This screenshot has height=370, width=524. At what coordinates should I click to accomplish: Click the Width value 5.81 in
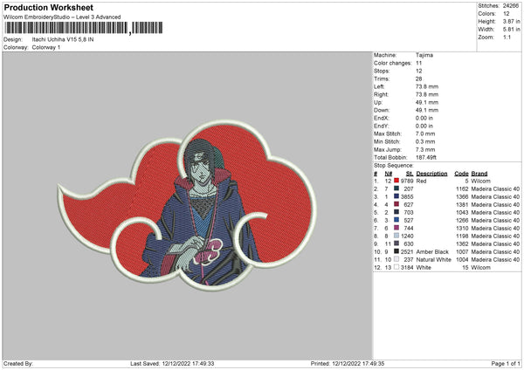511,30
